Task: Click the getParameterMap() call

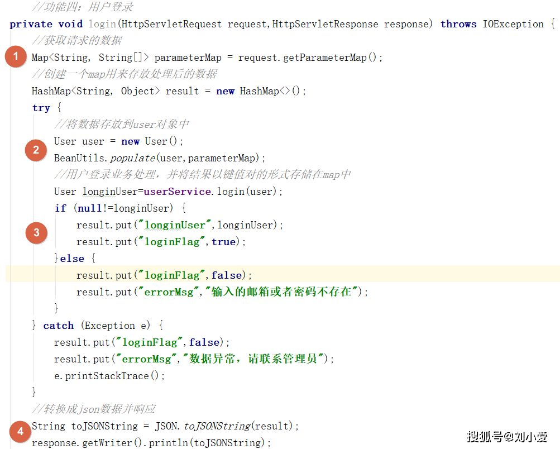Action: tap(329, 58)
